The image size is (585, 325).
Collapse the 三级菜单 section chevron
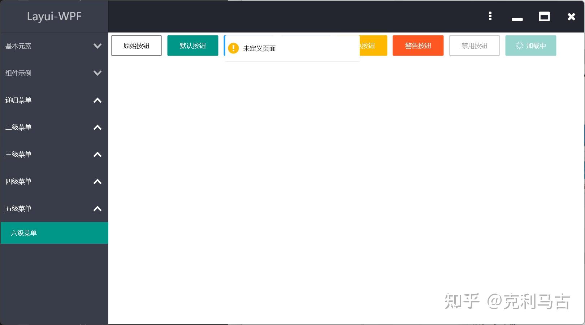(x=97, y=155)
